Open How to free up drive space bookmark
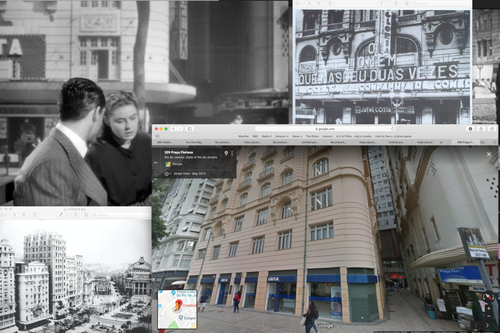This screenshot has width=500, height=333. click(x=393, y=136)
